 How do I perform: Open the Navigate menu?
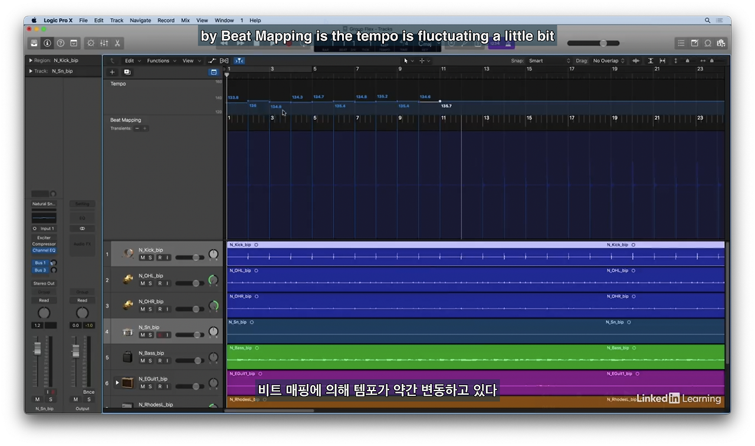point(140,20)
